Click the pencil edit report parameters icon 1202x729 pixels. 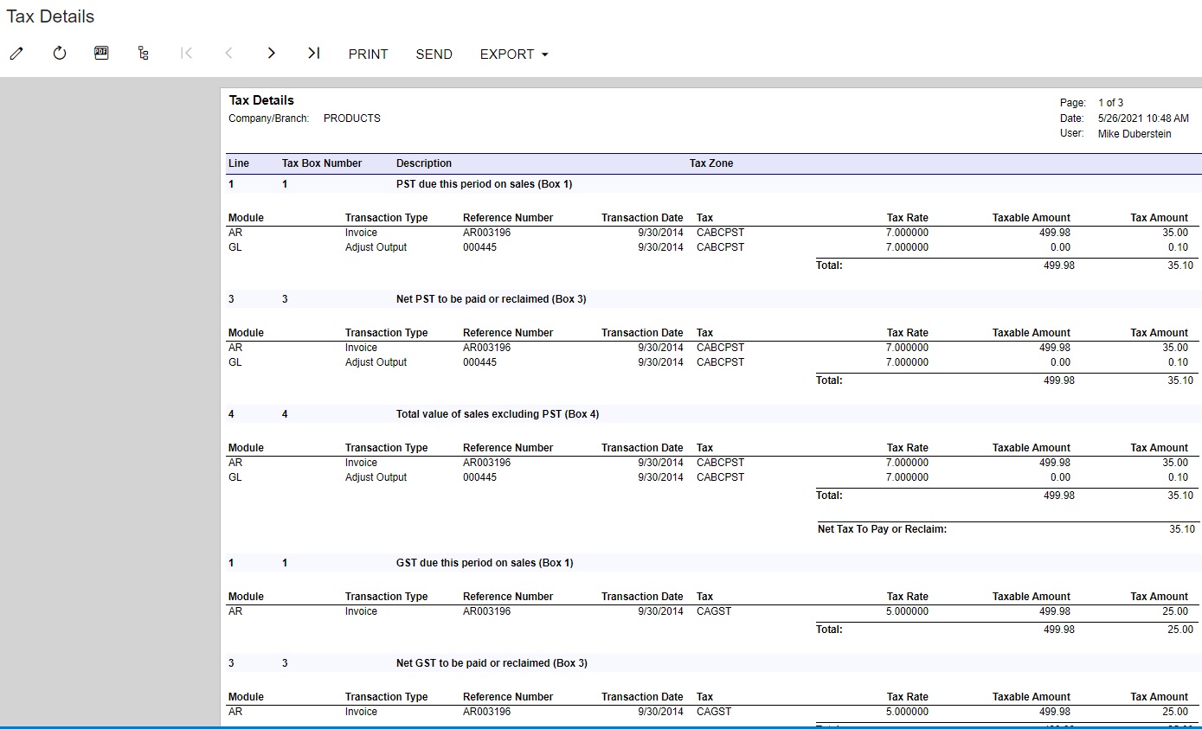tap(16, 54)
